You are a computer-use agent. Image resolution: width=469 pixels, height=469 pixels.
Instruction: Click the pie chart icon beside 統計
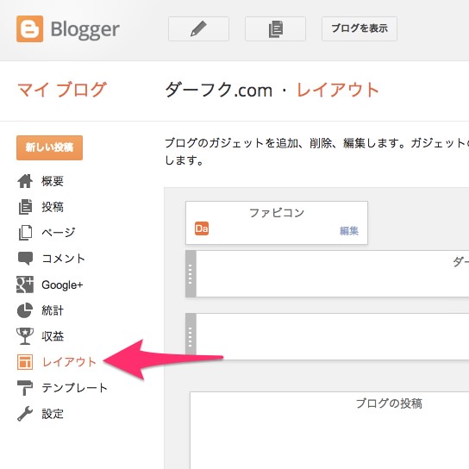(x=25, y=310)
